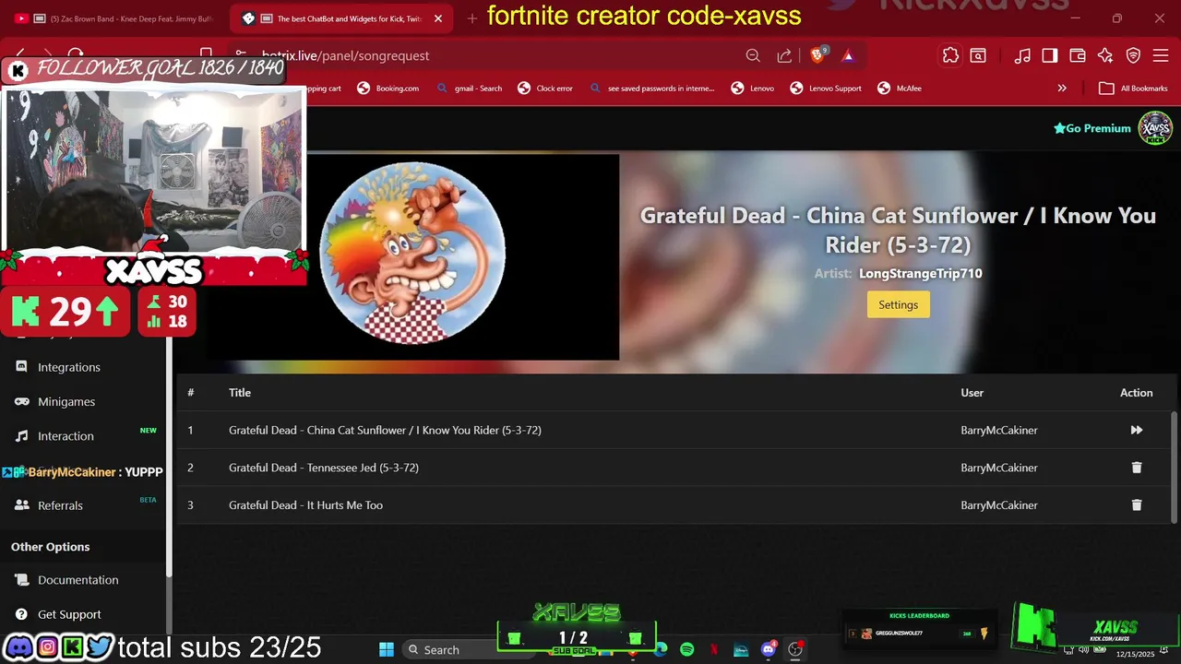Click the BarryMcCakiner user in row 2

click(999, 468)
